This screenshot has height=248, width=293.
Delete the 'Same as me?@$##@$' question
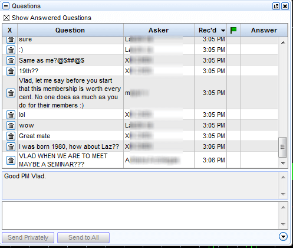[11, 60]
